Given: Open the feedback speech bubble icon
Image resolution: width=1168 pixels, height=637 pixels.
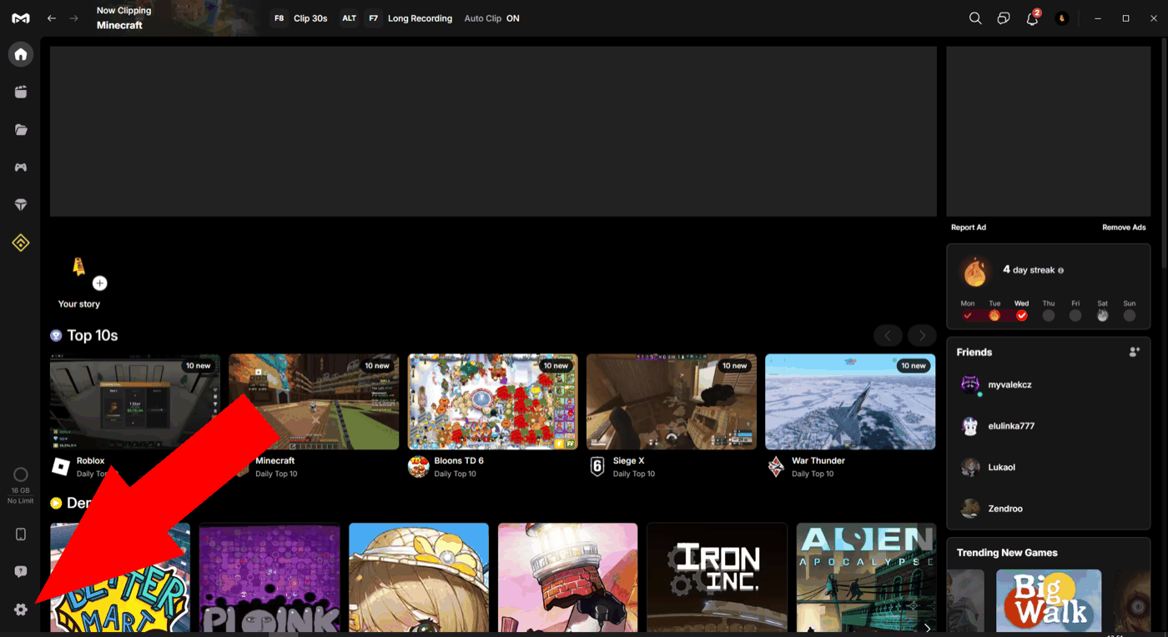Looking at the screenshot, I should point(21,572).
